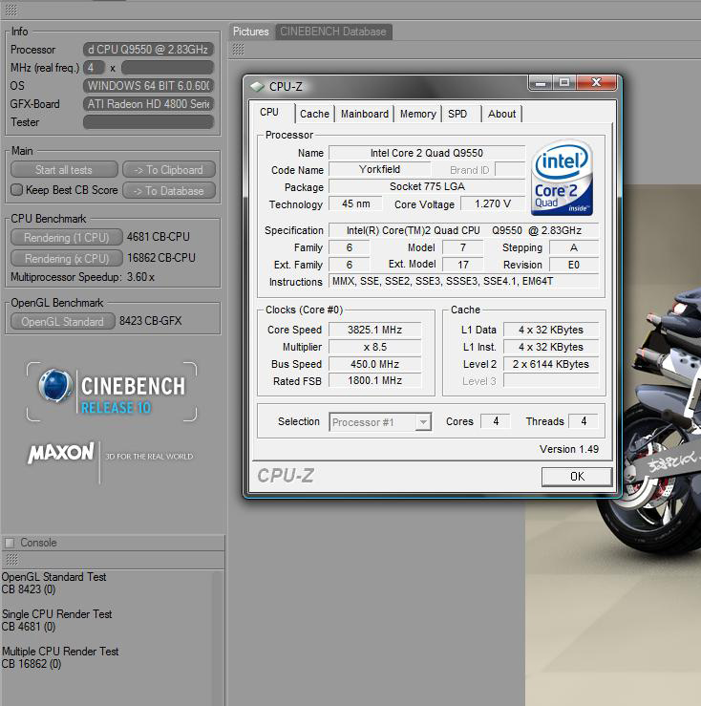This screenshot has height=706, width=701.
Task: Click console line Single CPU Render Test
Action: point(56,614)
